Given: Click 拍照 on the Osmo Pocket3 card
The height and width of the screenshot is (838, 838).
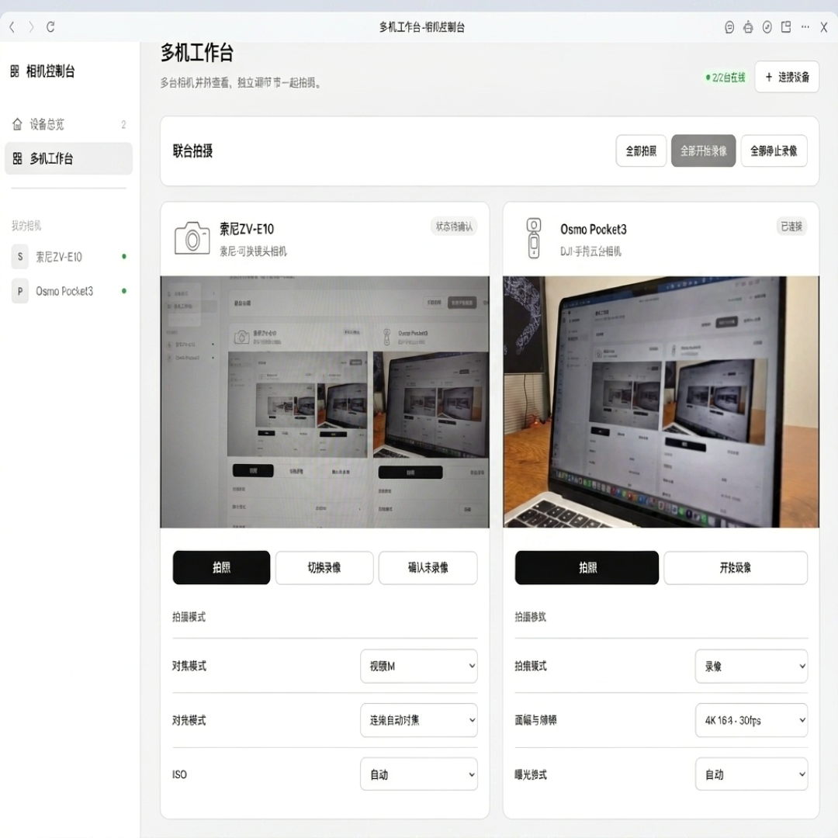Looking at the screenshot, I should coord(587,567).
